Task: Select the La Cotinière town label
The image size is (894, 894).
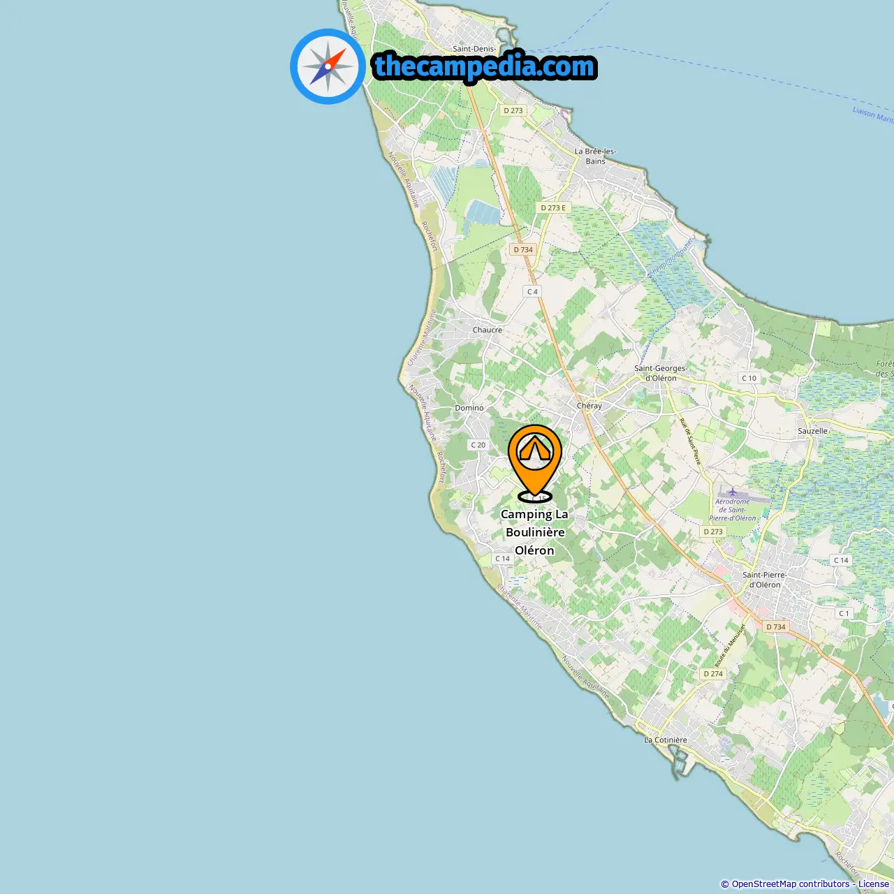Action: 666,740
